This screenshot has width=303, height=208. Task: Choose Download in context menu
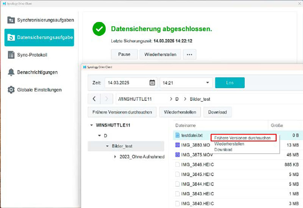click(x=223, y=149)
